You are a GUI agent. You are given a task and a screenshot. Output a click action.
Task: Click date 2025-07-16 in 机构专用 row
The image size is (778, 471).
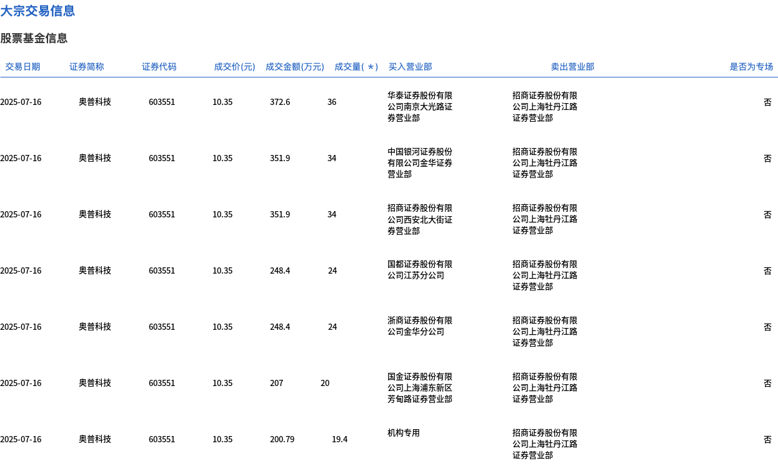[21, 439]
